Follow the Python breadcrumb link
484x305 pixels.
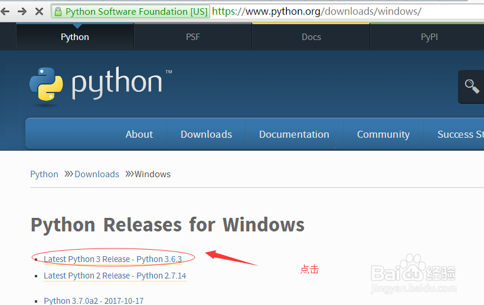[44, 174]
